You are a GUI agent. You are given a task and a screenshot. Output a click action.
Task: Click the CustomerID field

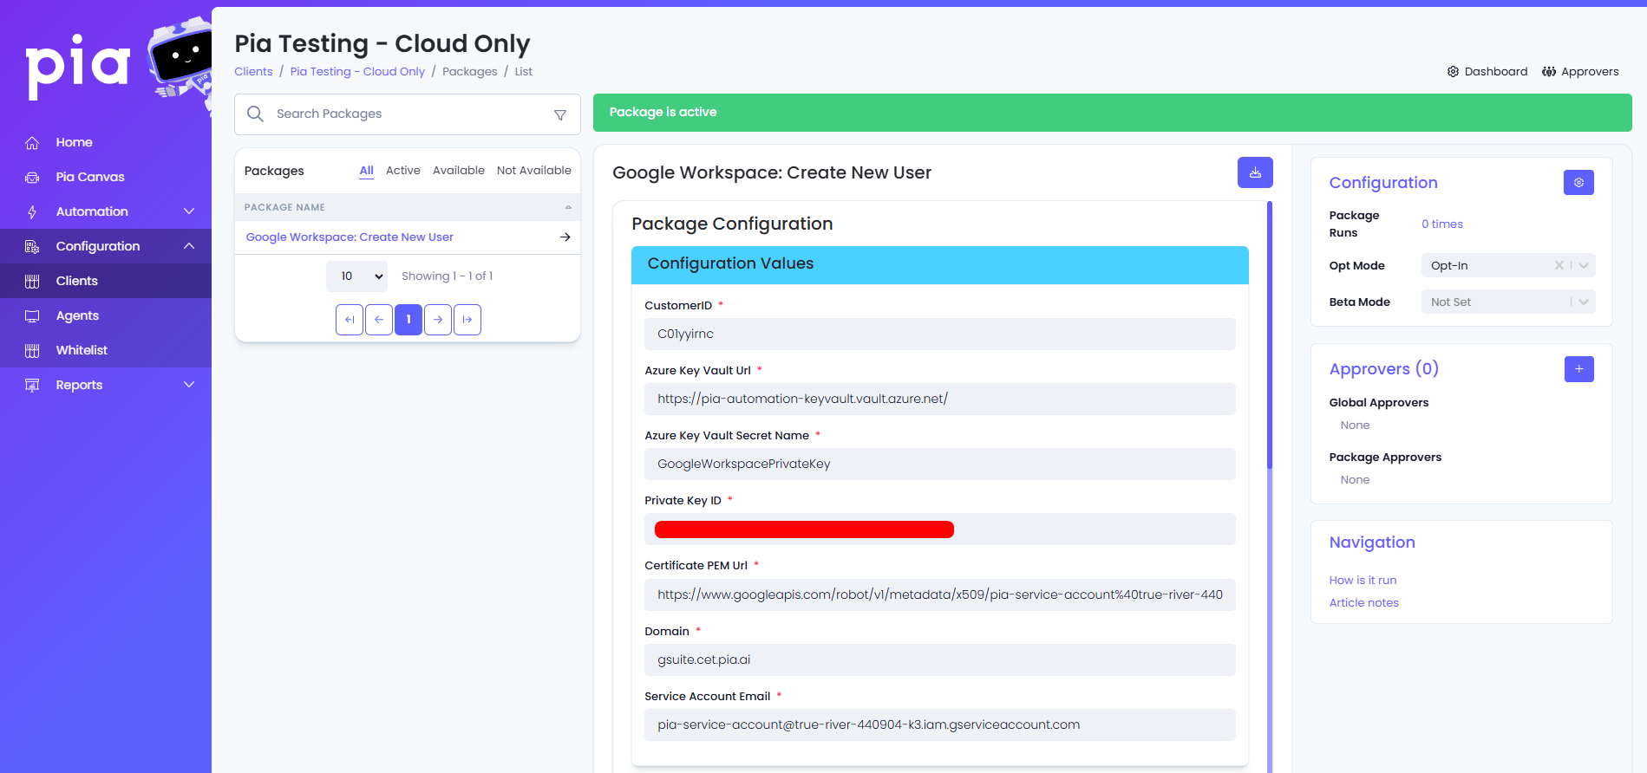(x=940, y=334)
